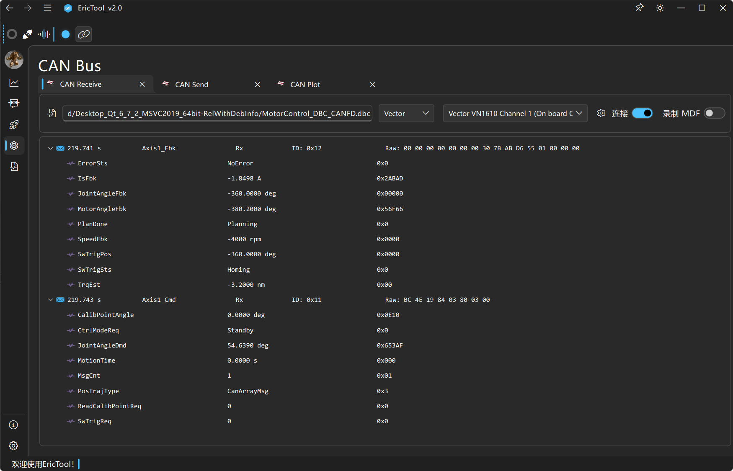Open the Vector VN1610 Channel dropdown
This screenshot has height=471, width=733.
point(515,113)
